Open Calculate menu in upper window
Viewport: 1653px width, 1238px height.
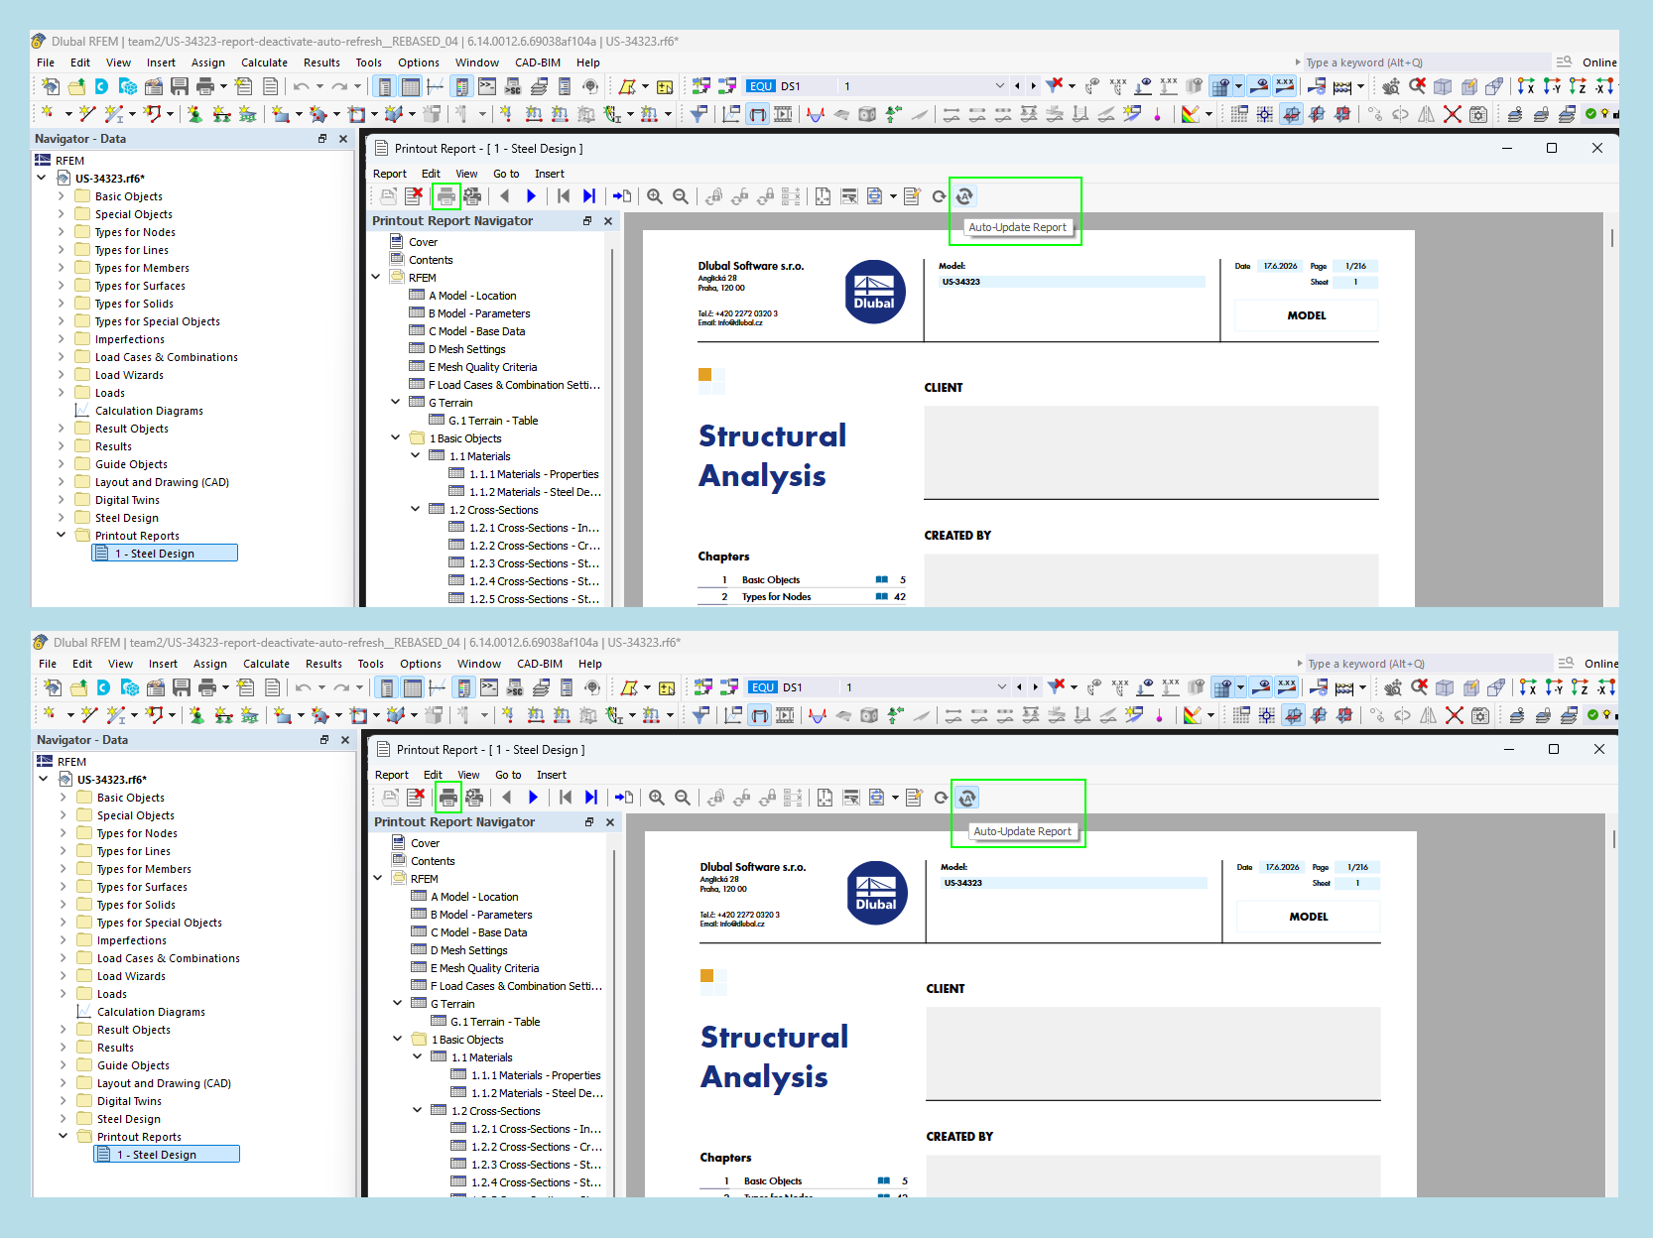click(265, 62)
